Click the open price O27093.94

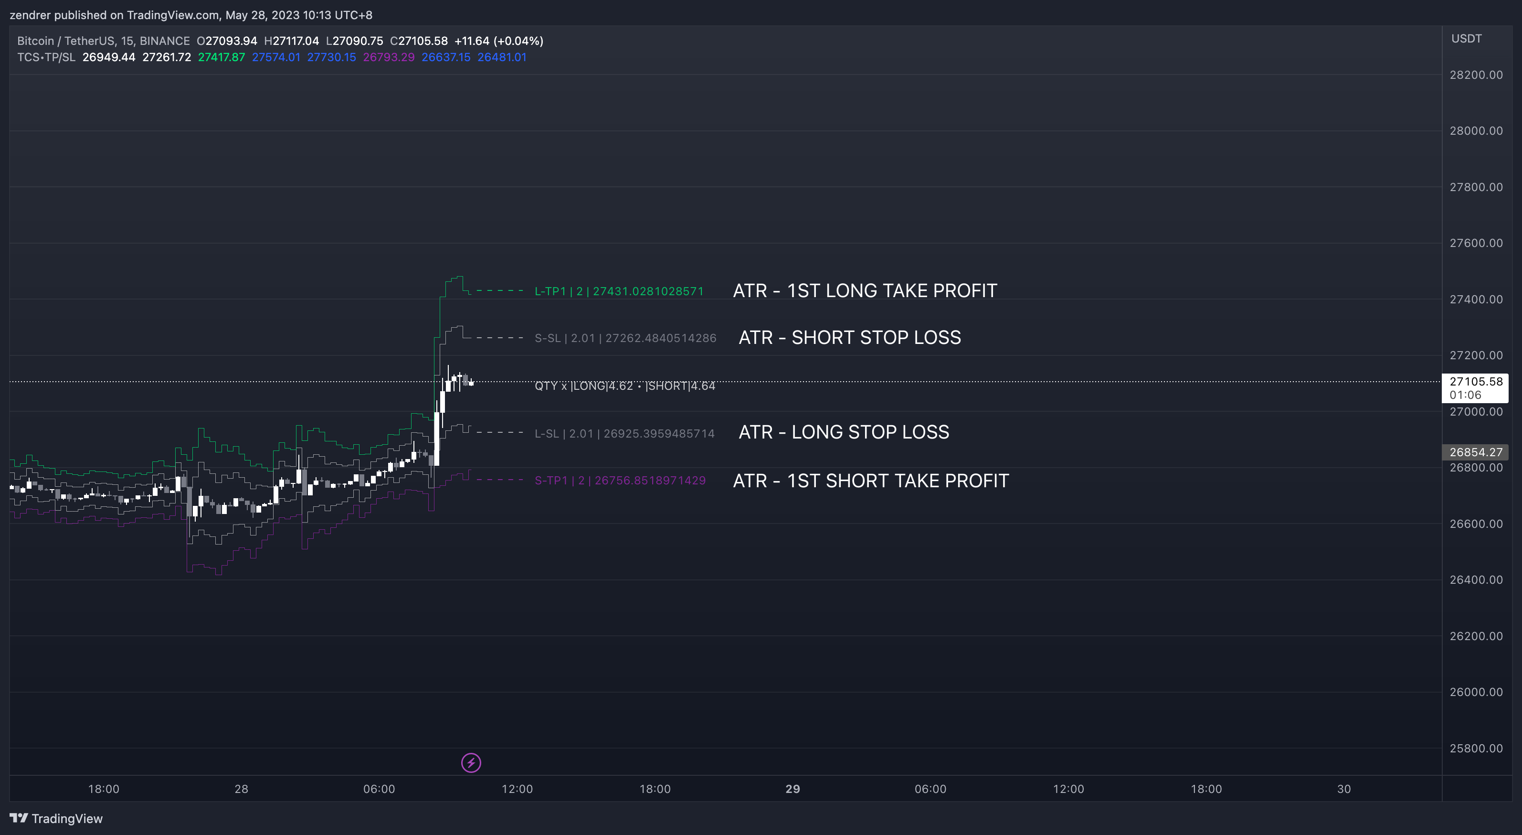227,41
